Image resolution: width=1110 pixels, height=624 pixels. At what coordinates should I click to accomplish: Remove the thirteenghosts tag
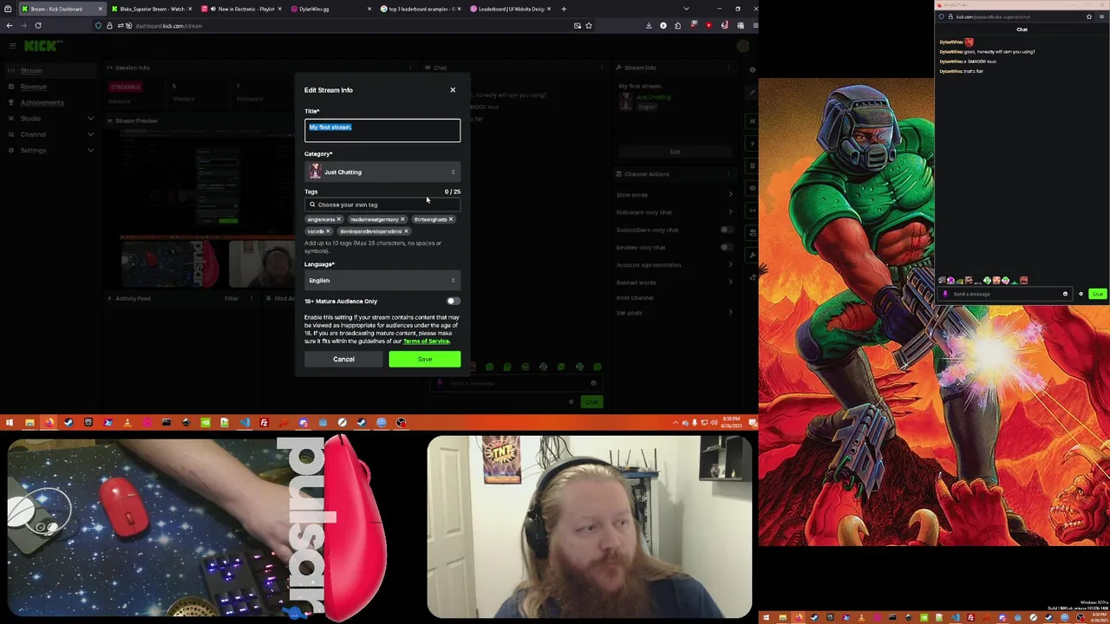451,219
